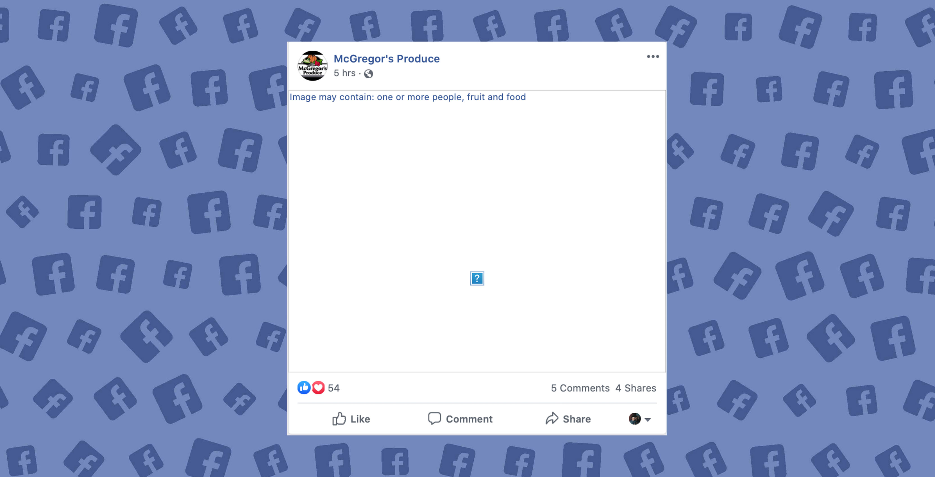This screenshot has height=477, width=935.
Task: View the 4 Shares list
Action: (x=636, y=388)
